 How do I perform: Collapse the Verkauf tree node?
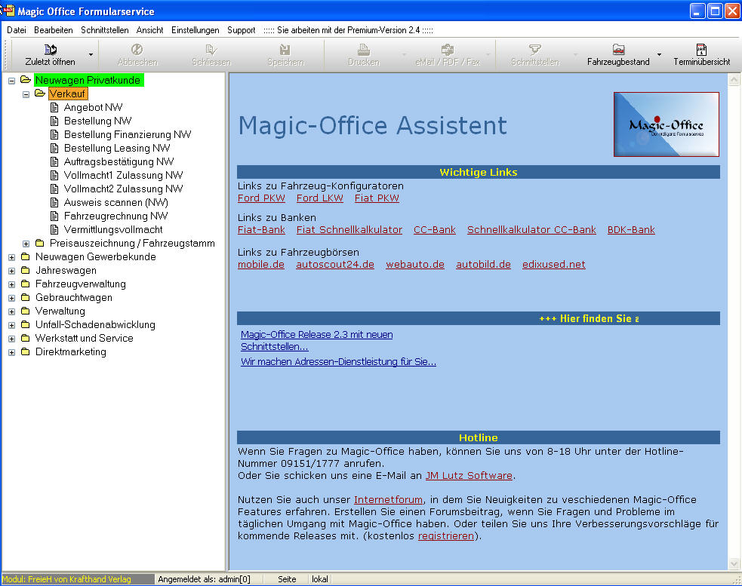pos(26,94)
